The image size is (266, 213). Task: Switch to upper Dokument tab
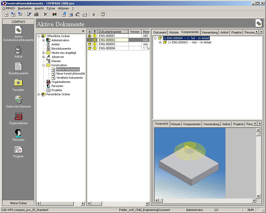(x=160, y=32)
